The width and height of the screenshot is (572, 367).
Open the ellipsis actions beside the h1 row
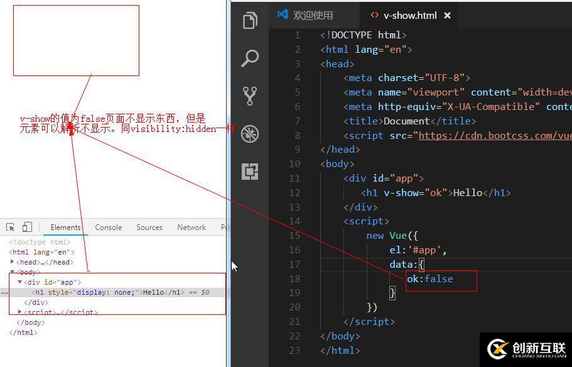tap(4, 292)
